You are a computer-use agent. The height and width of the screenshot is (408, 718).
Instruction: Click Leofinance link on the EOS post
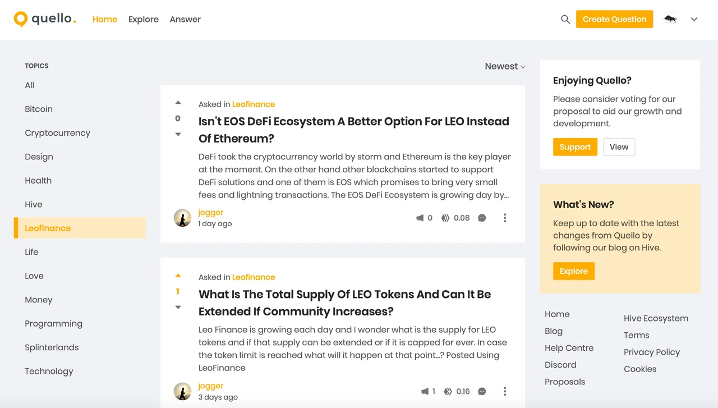tap(254, 104)
